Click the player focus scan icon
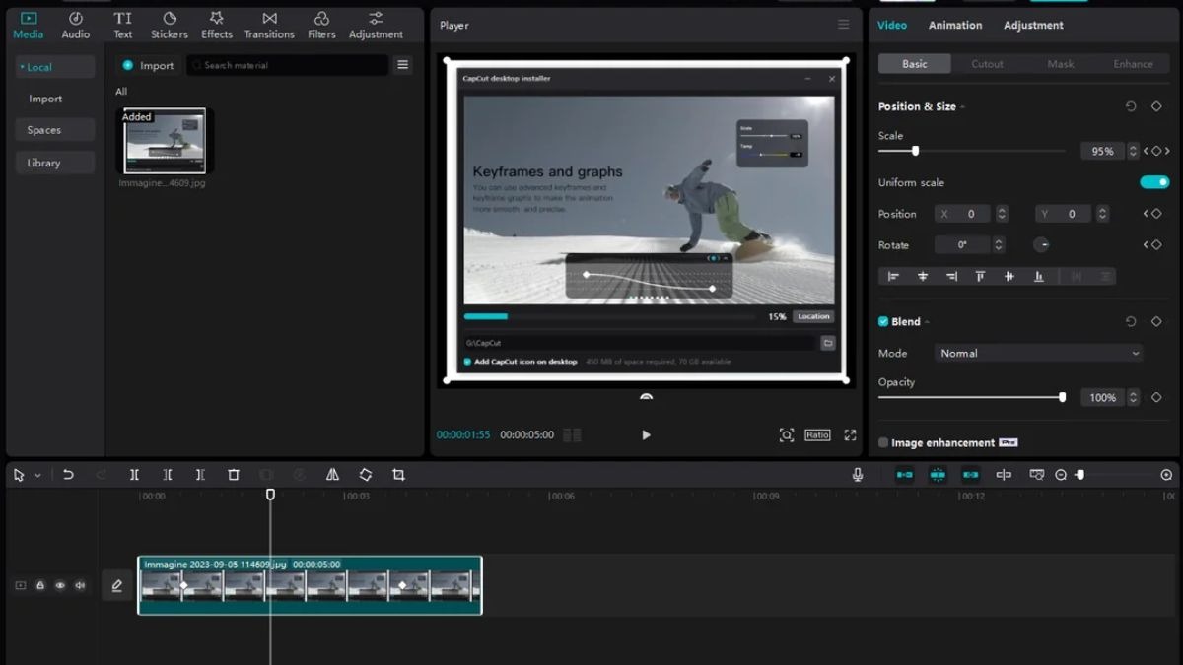The image size is (1183, 665). (786, 434)
